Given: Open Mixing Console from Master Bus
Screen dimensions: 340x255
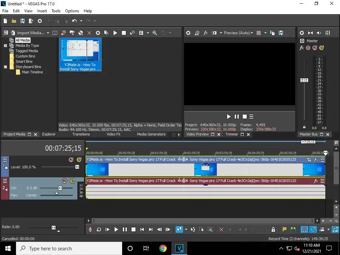Looking at the screenshot, I should tap(328, 33).
